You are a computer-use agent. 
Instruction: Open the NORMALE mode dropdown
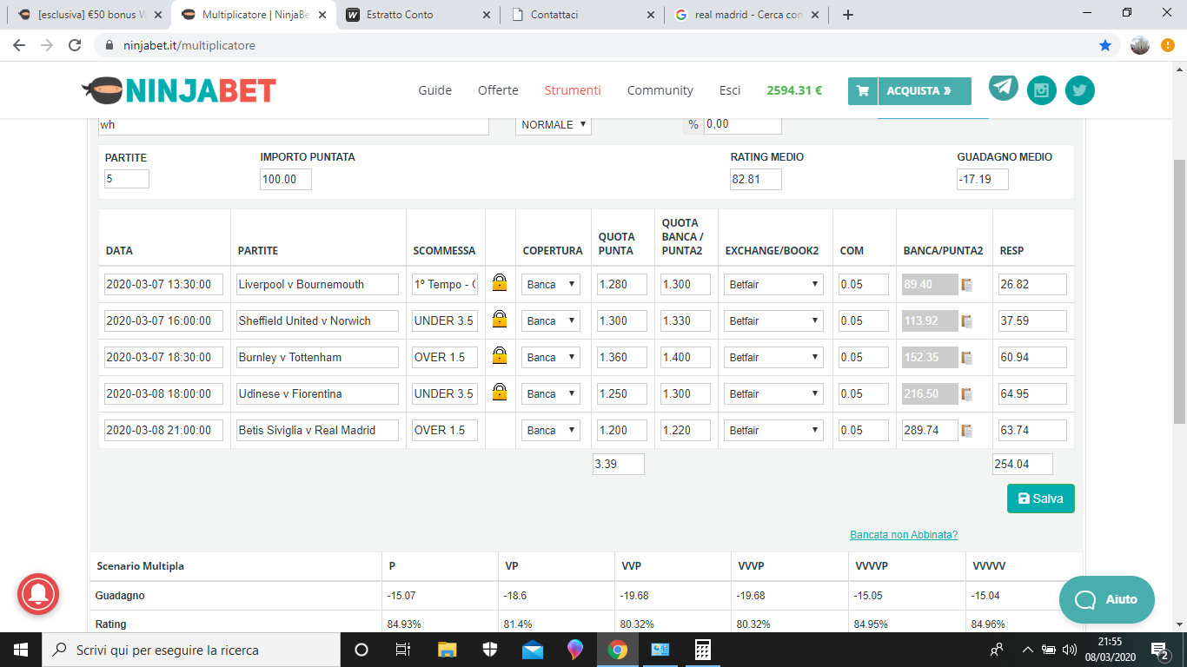pyautogui.click(x=554, y=124)
